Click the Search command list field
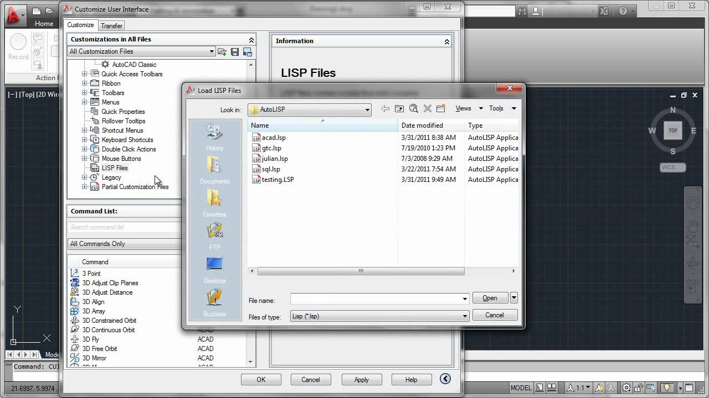709x398 pixels. (125, 227)
